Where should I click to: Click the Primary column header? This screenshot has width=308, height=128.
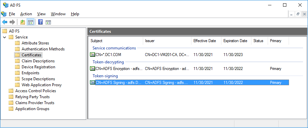(278, 41)
